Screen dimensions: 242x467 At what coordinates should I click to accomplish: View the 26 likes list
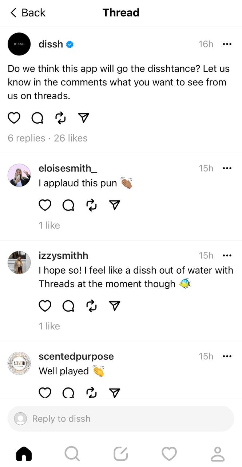click(71, 138)
